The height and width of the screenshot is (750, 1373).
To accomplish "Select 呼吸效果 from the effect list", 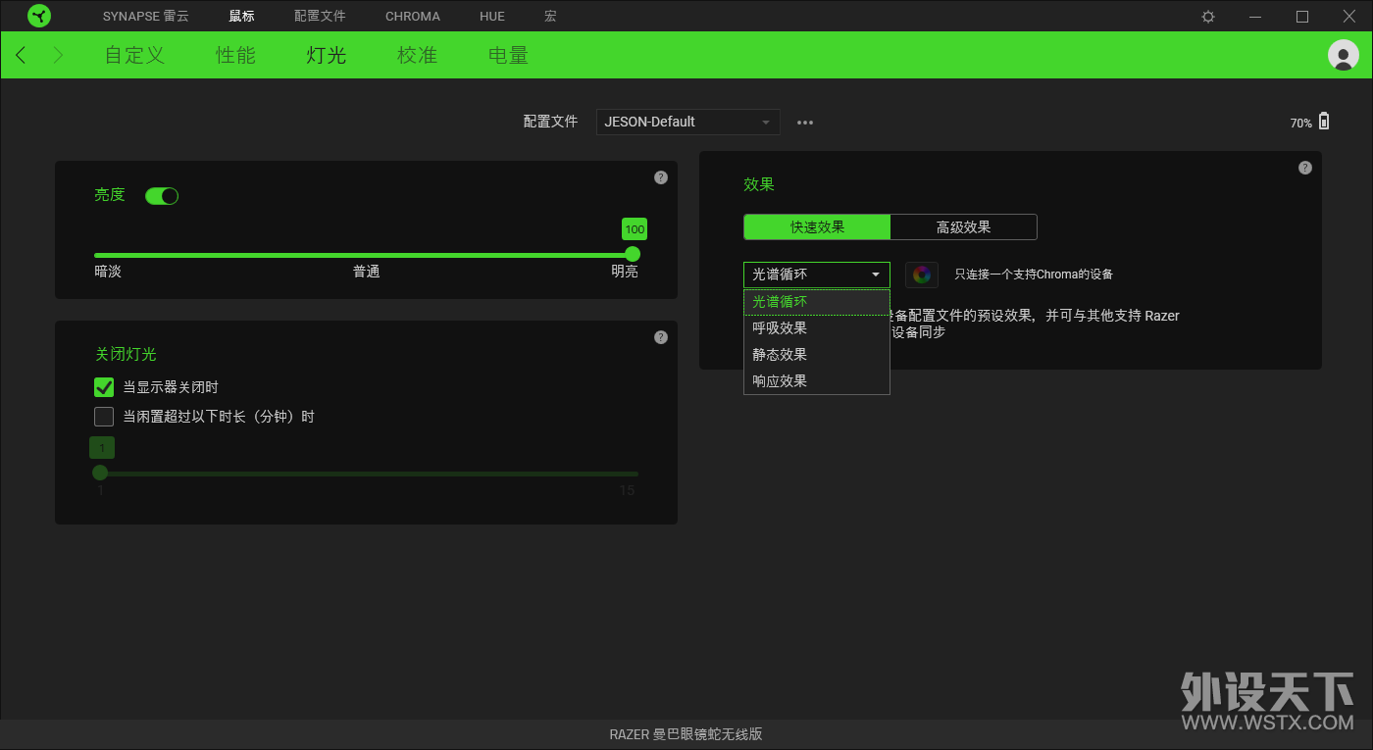I will [x=817, y=328].
